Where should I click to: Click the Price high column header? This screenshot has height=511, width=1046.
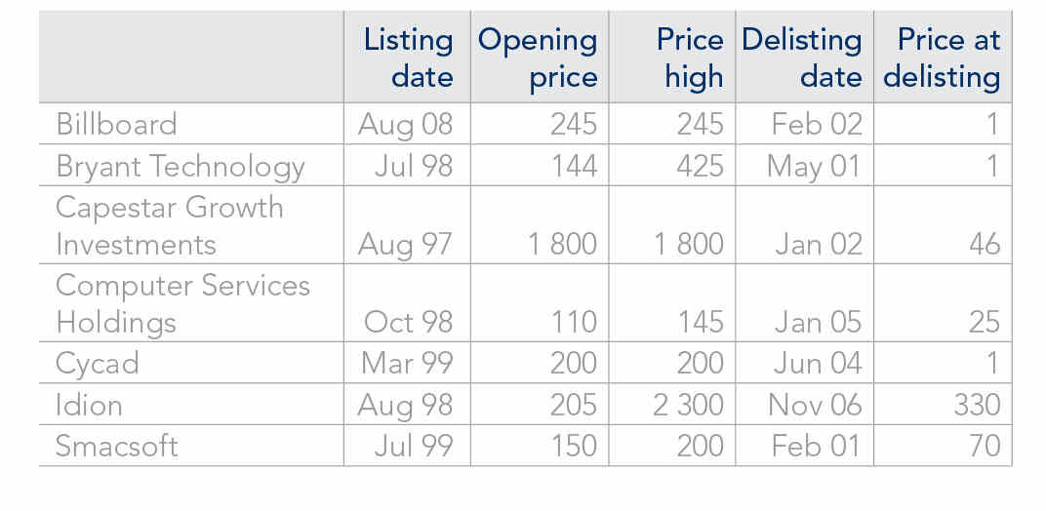690,59
